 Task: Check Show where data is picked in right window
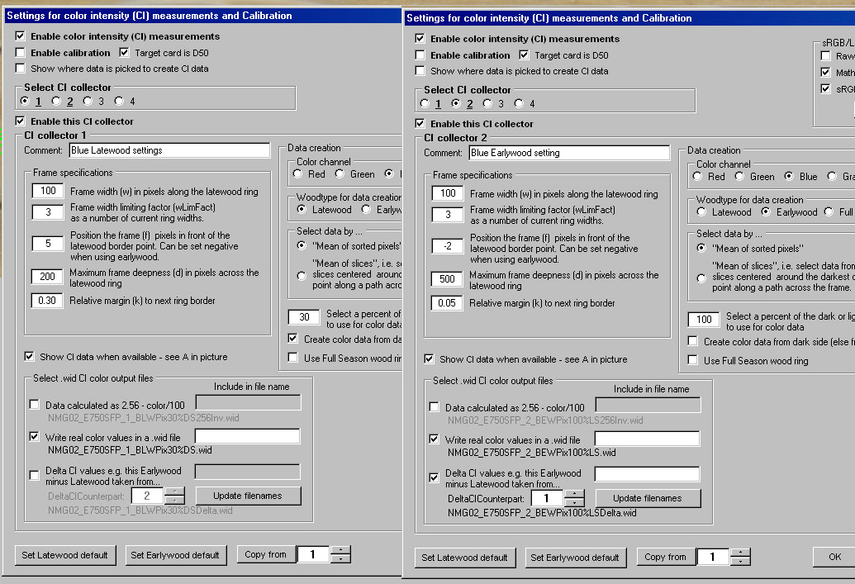tap(420, 71)
